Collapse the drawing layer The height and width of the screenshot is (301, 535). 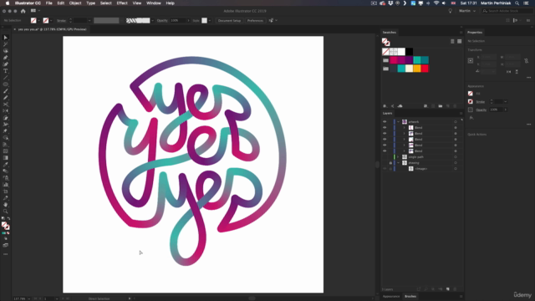[398, 163]
